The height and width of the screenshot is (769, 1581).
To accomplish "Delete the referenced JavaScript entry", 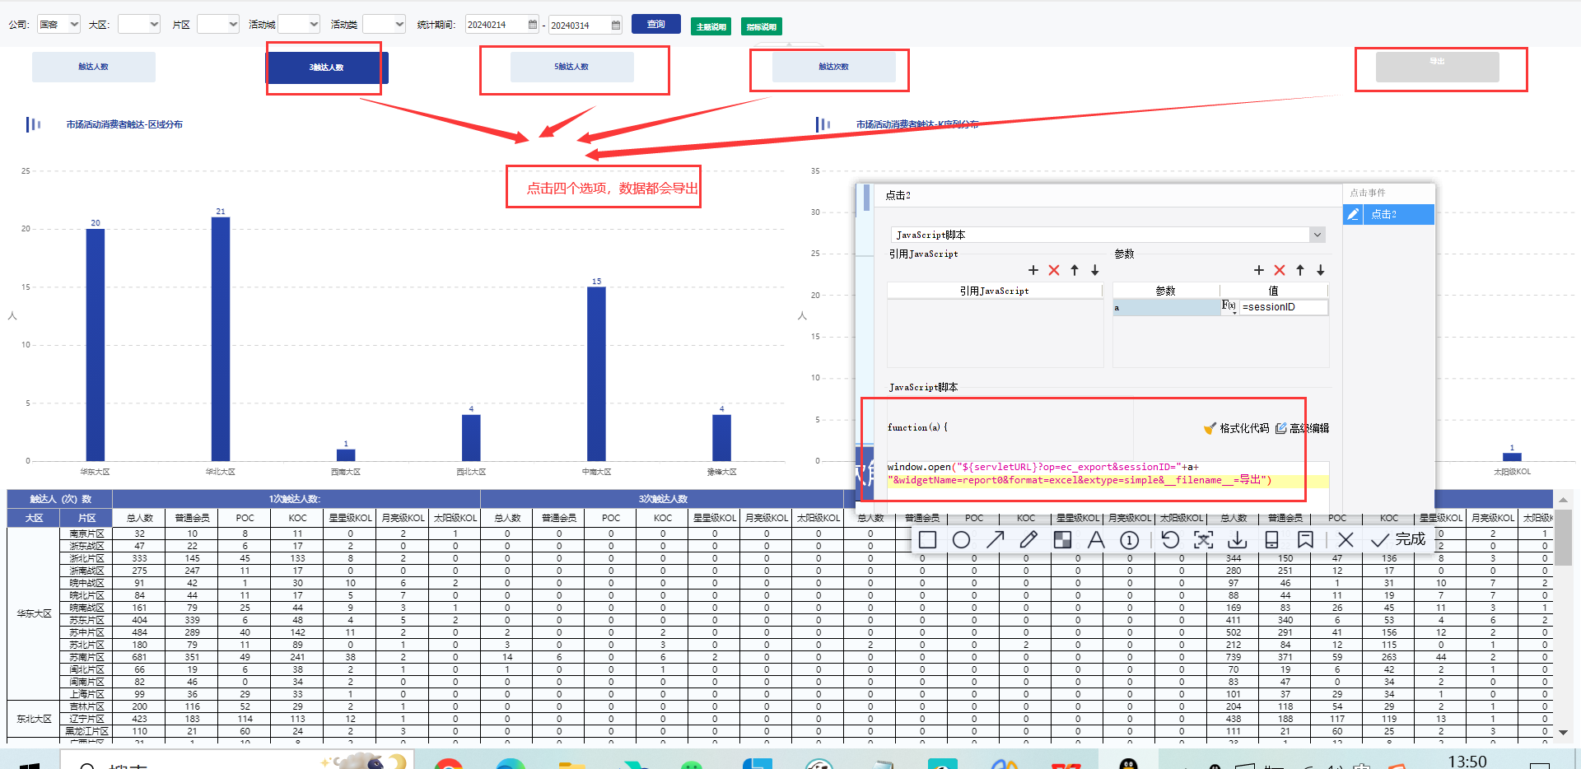I will coord(1054,270).
